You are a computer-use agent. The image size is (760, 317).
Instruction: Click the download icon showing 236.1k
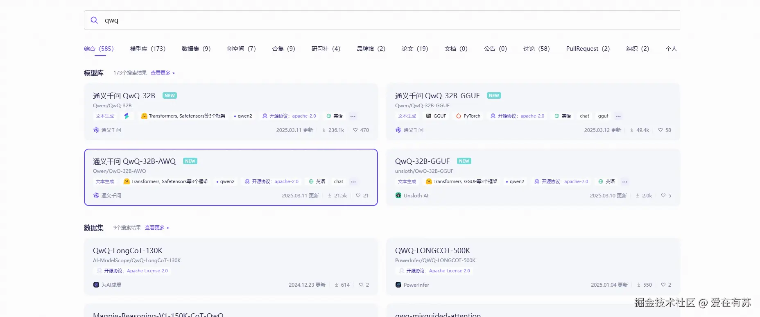[324, 130]
